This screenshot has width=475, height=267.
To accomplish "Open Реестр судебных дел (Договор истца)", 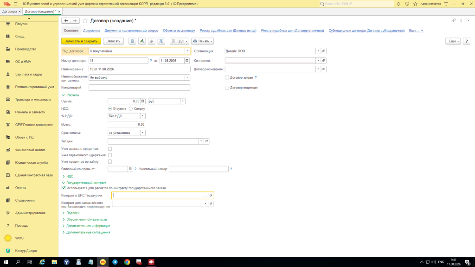I will [228, 31].
